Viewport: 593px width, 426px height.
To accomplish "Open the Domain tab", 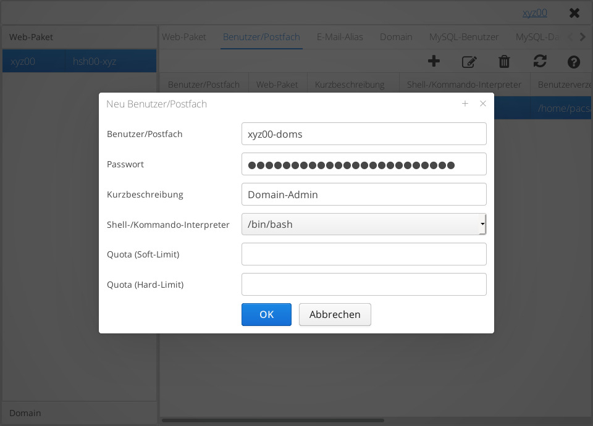I will [x=396, y=37].
